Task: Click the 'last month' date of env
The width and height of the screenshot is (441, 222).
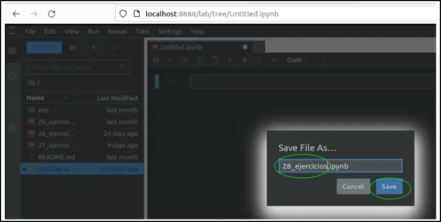Action: [x=122, y=110]
